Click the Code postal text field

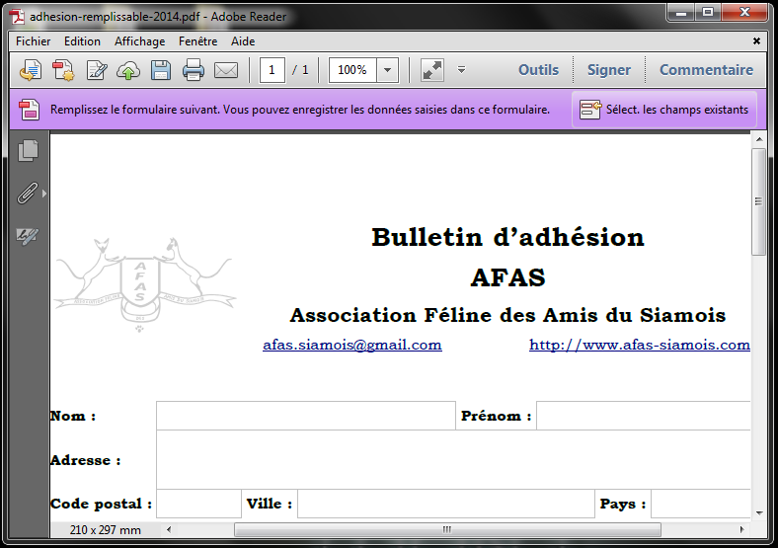point(199,504)
